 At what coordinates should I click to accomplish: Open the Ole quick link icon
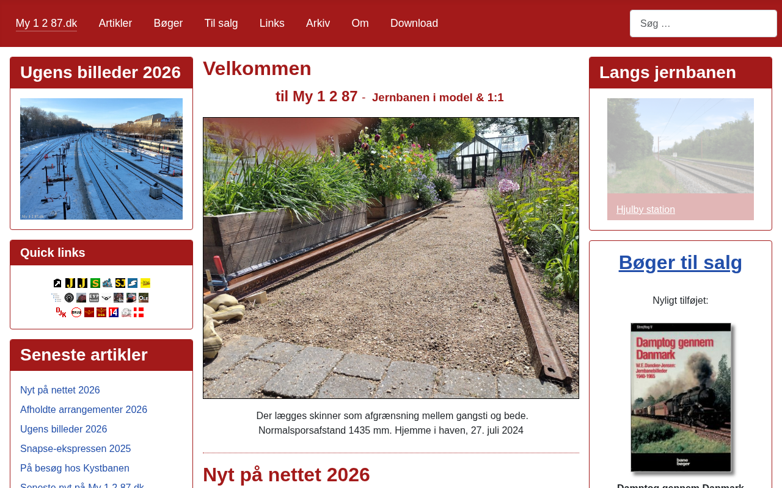tap(144, 298)
